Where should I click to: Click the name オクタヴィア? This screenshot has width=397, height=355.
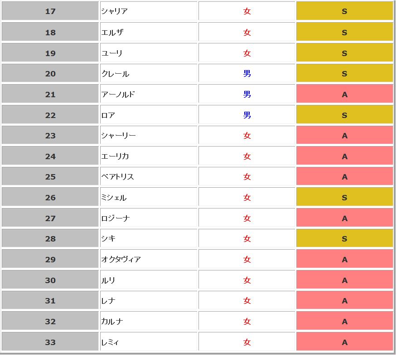tap(121, 259)
